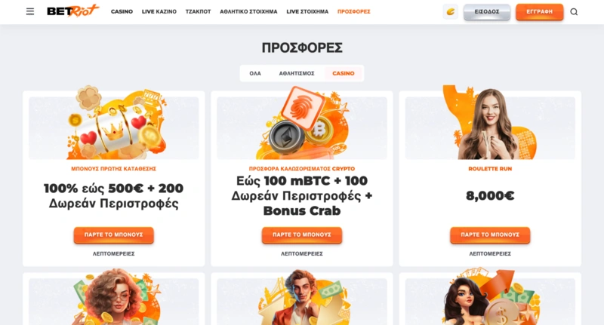Open the hamburger menu icon

(30, 11)
